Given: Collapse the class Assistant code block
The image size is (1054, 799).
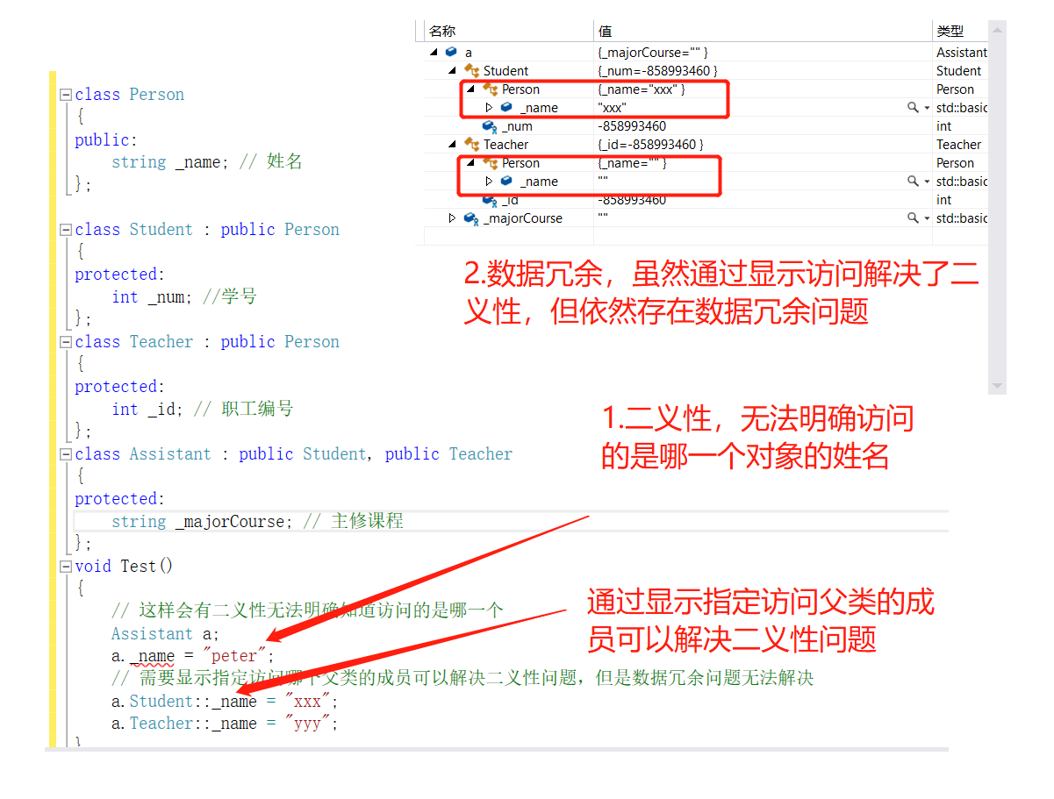Looking at the screenshot, I should [x=65, y=454].
